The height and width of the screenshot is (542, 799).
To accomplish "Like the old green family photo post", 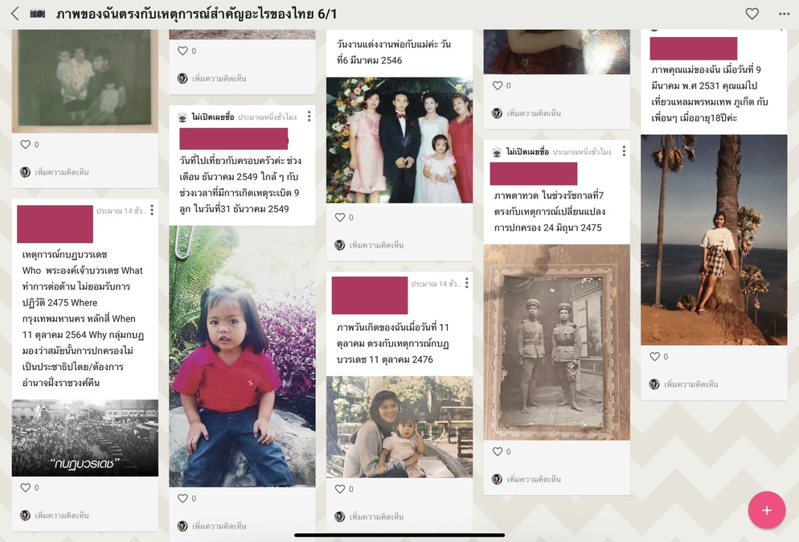I will [26, 144].
